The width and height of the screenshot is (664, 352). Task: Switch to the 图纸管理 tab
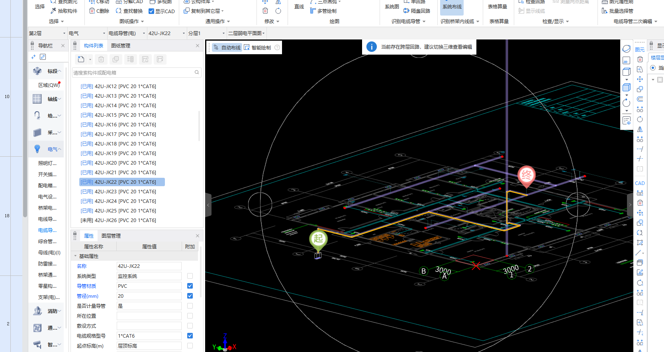(121, 46)
